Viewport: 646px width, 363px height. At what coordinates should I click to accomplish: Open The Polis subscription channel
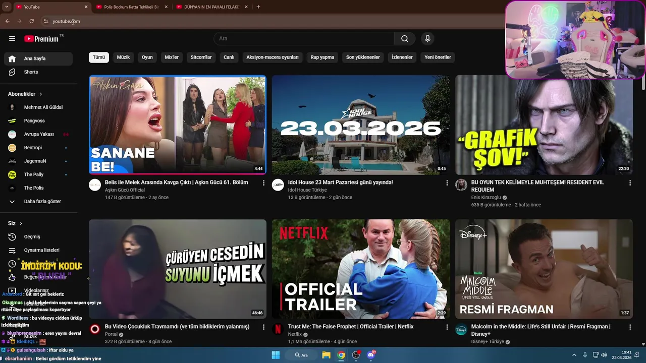pos(38,188)
